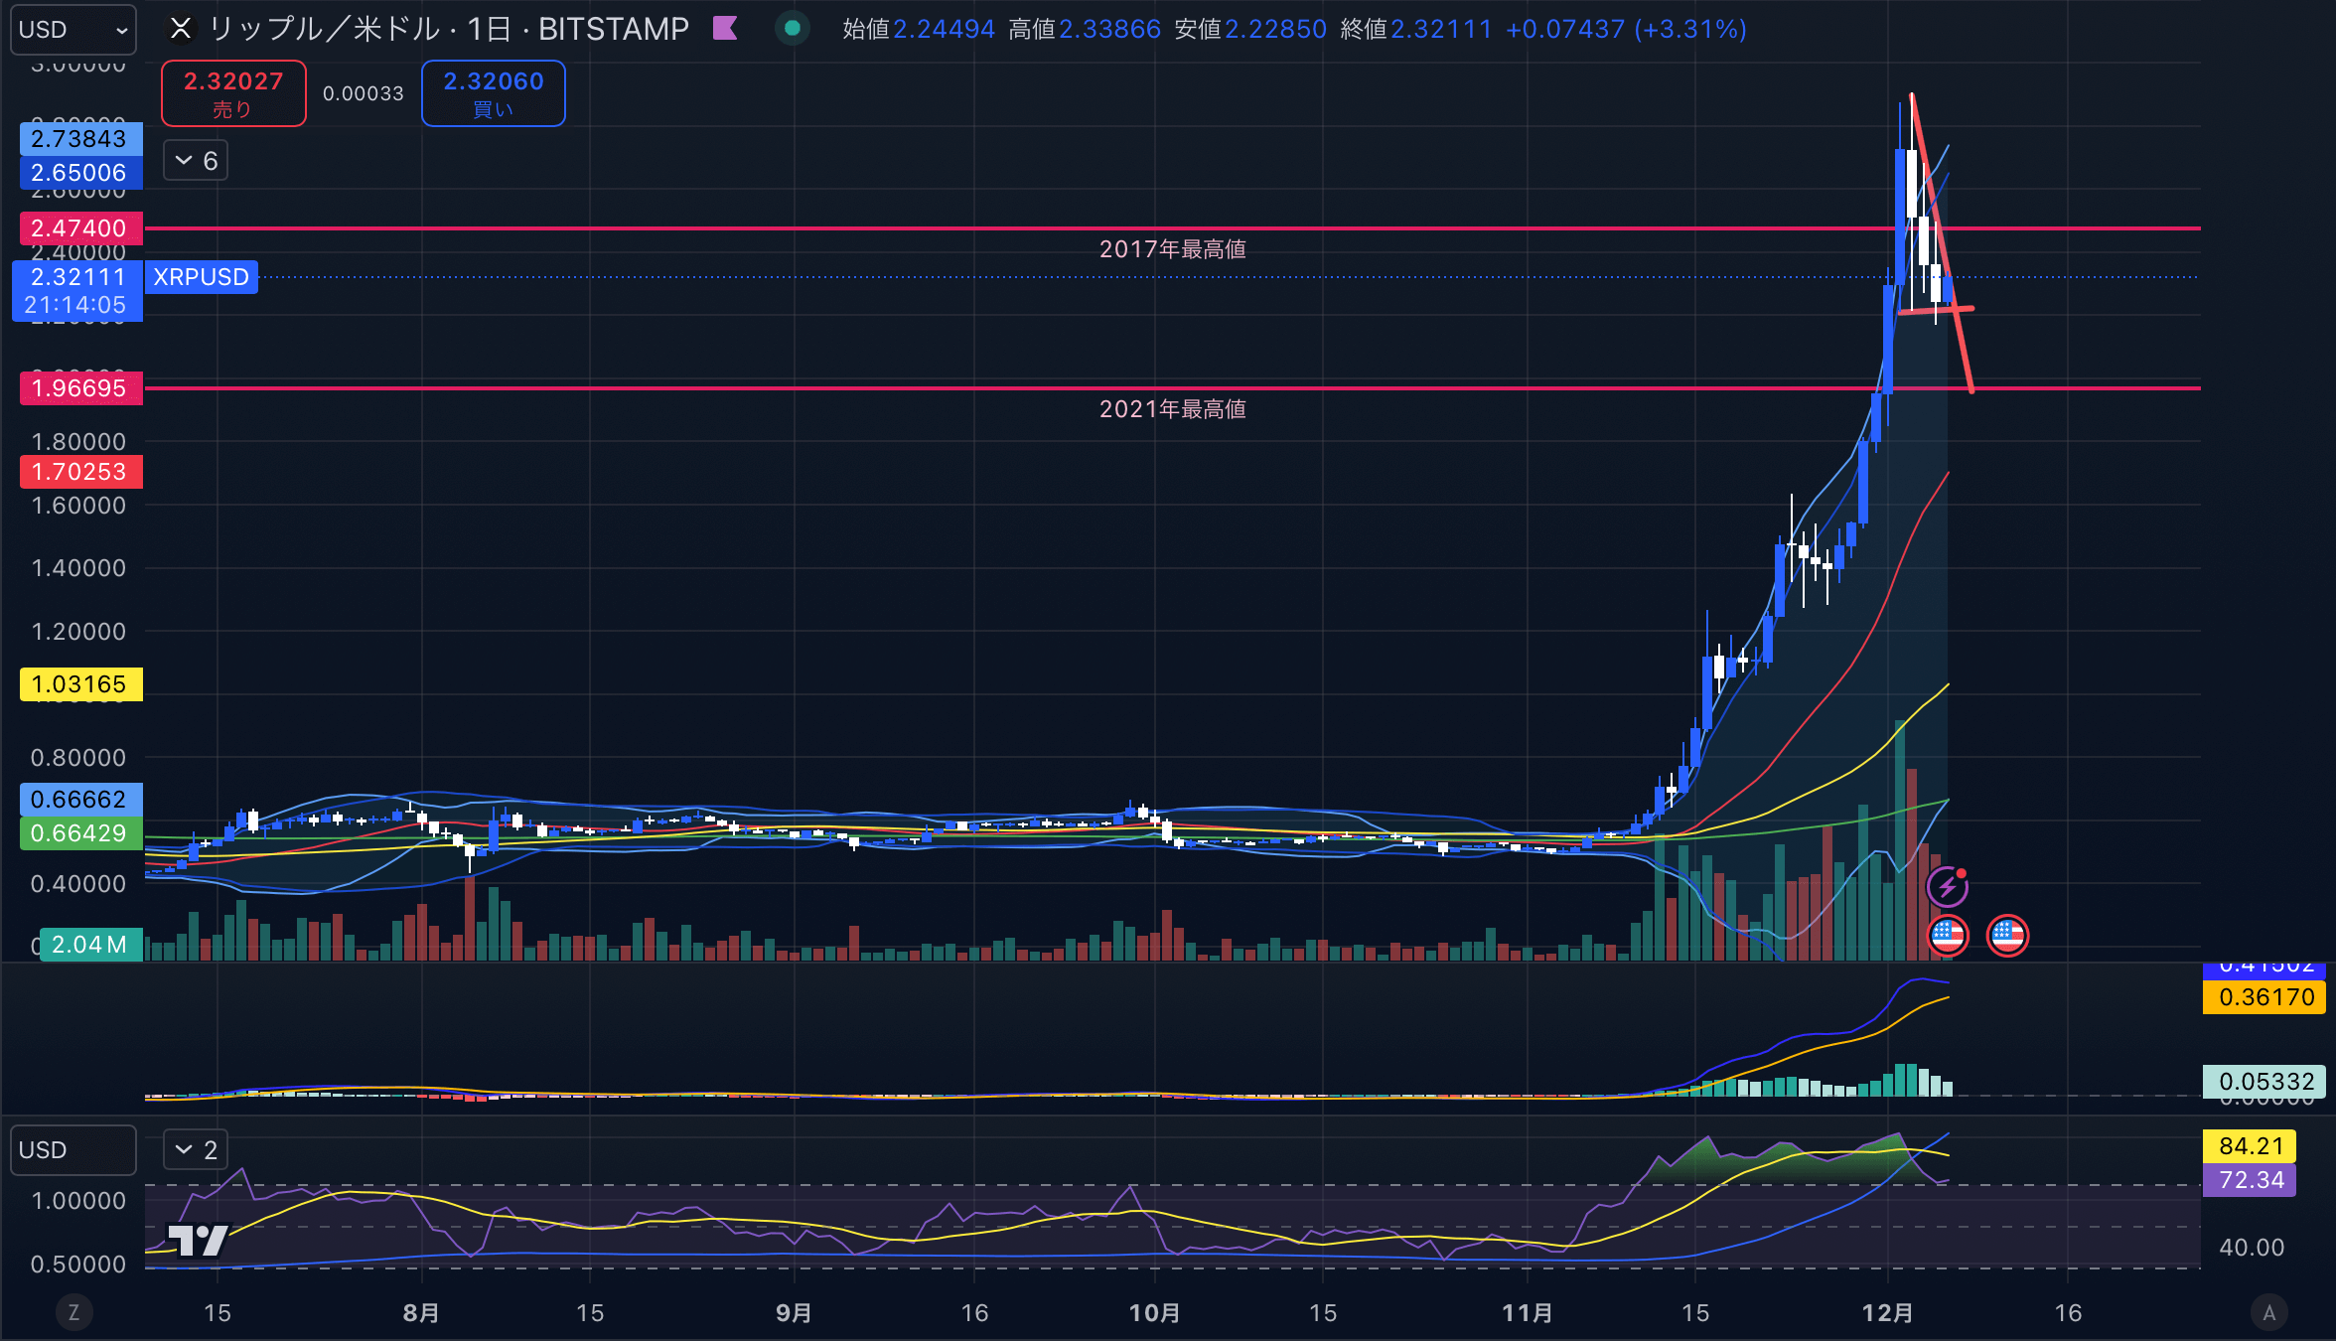Viewport: 2336px width, 1341px height.
Task: Click the right US flag economic event icon
Action: pyautogui.click(x=2007, y=935)
